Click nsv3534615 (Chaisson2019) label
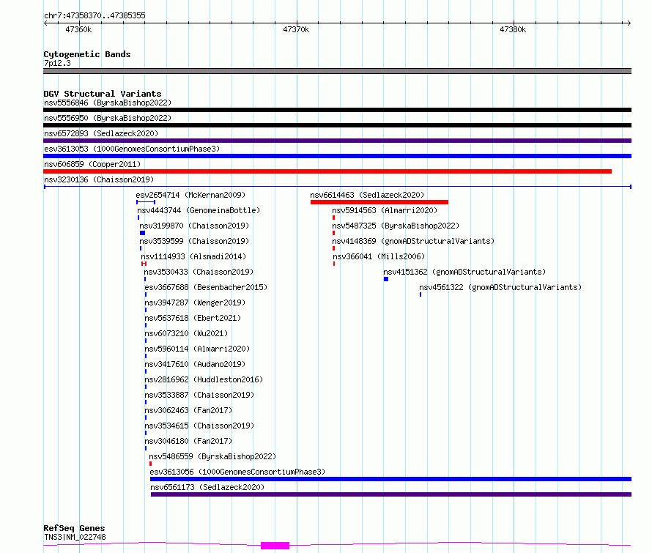The height and width of the screenshot is (553, 652). point(199,426)
